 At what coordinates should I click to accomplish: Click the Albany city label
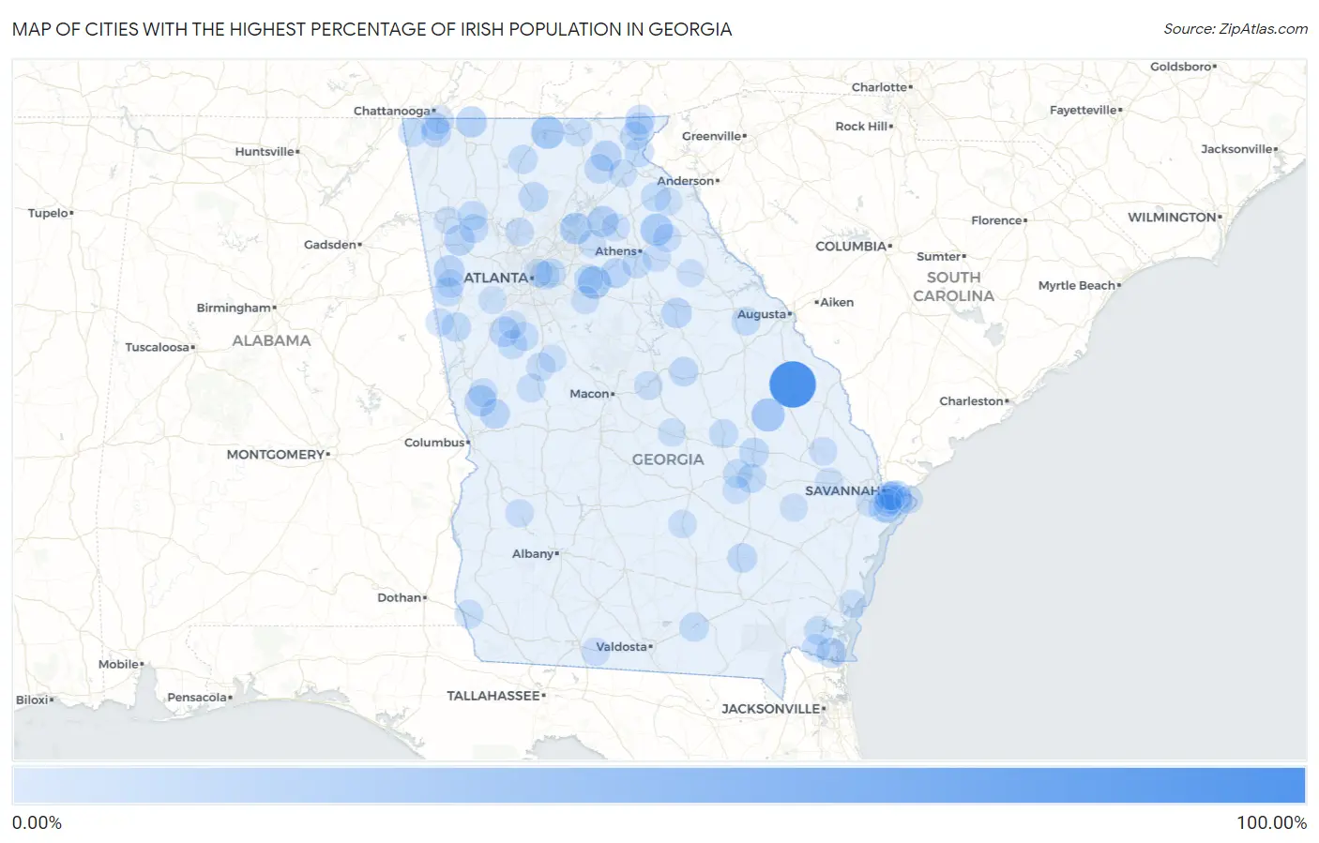click(533, 554)
